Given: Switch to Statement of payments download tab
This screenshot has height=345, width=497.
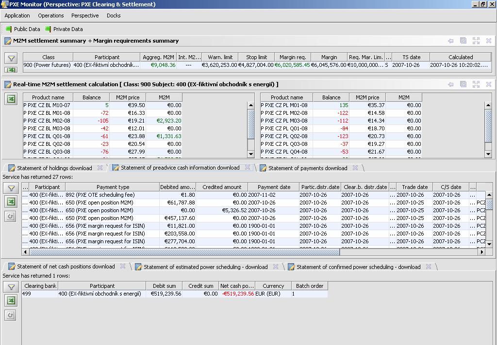Looking at the screenshot, I should tap(308, 168).
